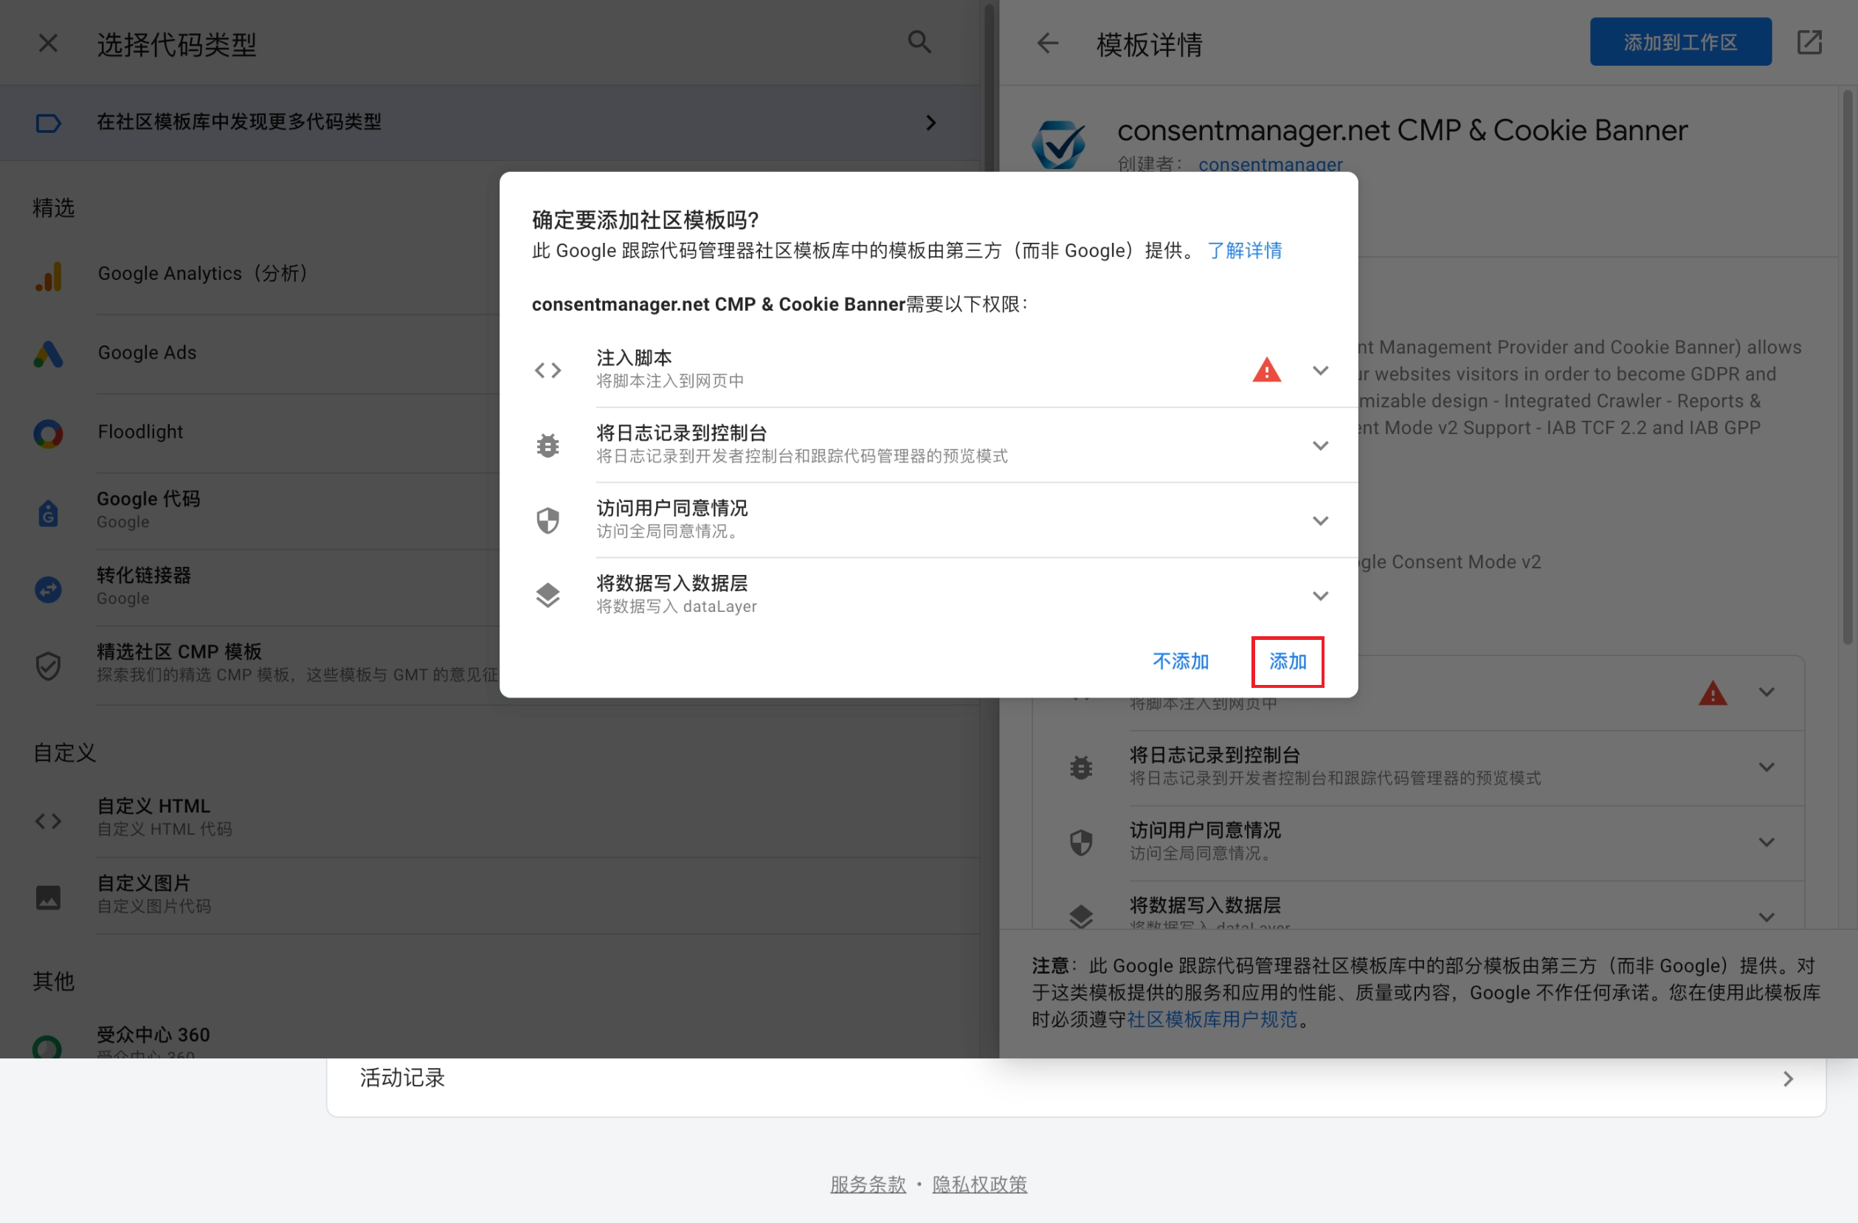Select the Google Analytics template icon
The width and height of the screenshot is (1858, 1223).
pyautogui.click(x=49, y=276)
